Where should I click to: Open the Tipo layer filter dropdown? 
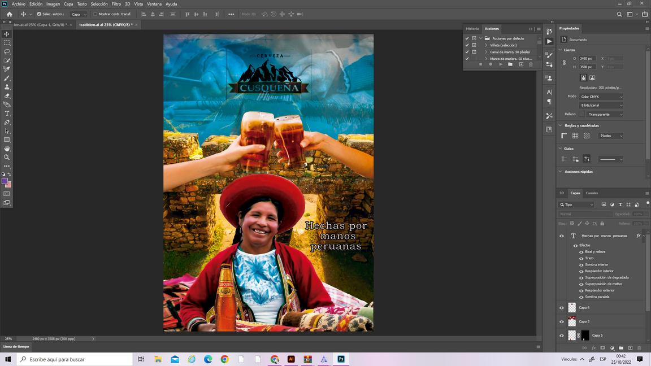click(x=576, y=204)
